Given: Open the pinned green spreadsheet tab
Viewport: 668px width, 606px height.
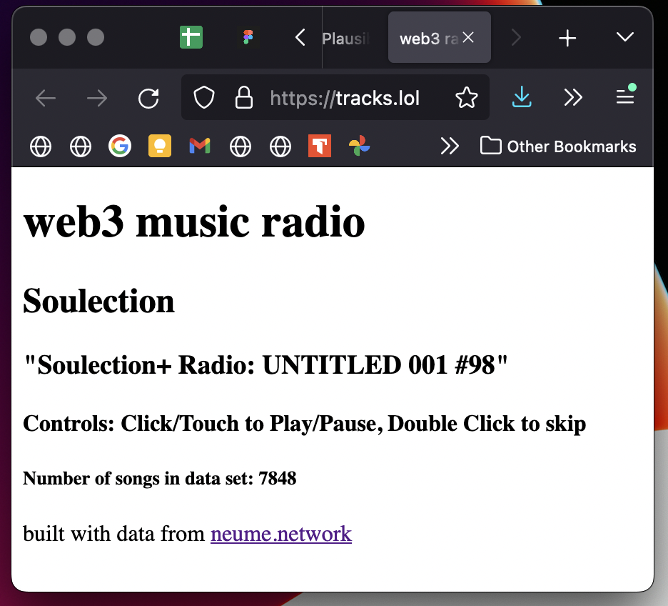Looking at the screenshot, I should 191,38.
